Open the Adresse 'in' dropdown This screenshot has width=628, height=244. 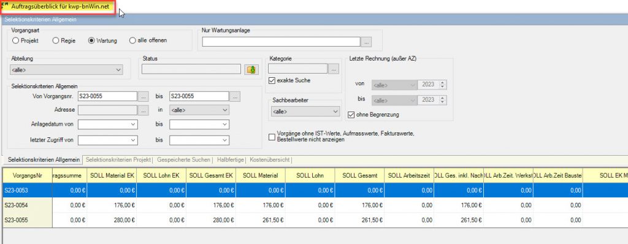(199, 110)
